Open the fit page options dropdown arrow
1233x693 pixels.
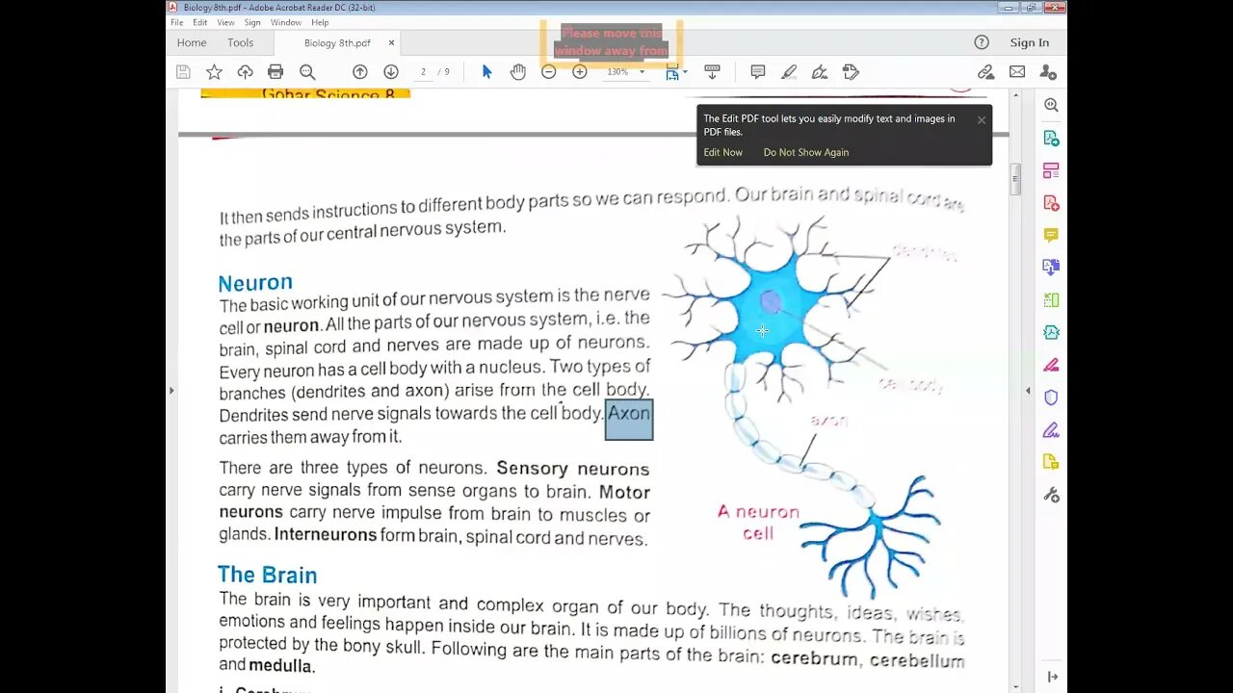pyautogui.click(x=685, y=72)
